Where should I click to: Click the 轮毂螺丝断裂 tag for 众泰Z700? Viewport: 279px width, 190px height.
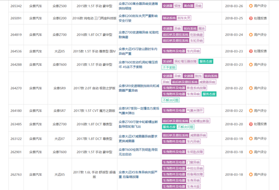199,121
